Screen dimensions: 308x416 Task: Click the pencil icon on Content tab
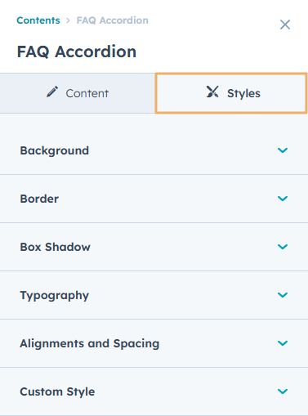(x=52, y=92)
